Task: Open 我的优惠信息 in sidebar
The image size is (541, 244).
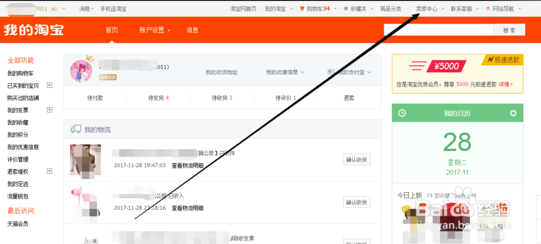Action: click(23, 147)
